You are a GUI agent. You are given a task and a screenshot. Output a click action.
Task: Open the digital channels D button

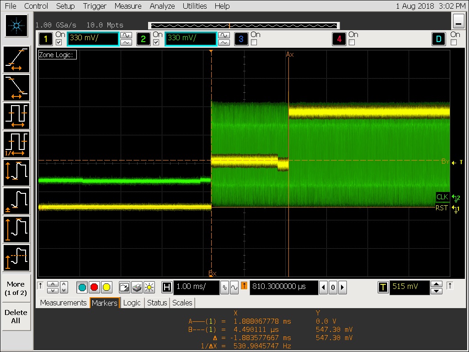tap(439, 39)
